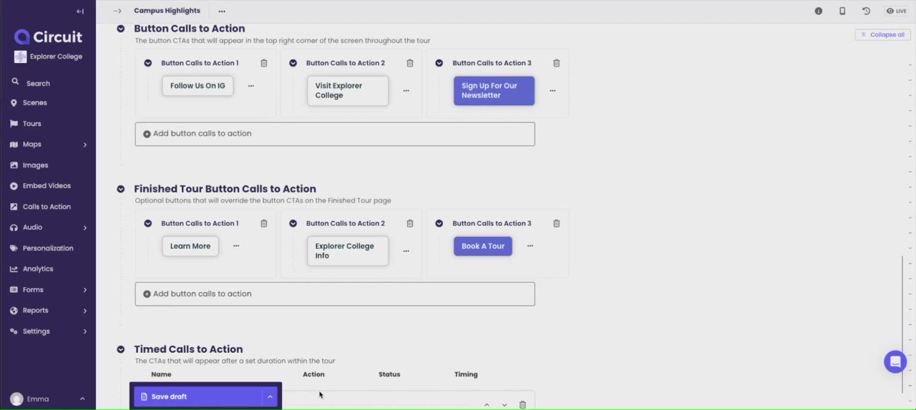Viewport: 916px width, 410px height.
Task: Delete the Book A Tour card
Action: [x=556, y=223]
